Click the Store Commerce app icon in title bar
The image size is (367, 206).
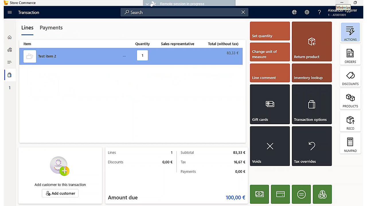(6, 3)
